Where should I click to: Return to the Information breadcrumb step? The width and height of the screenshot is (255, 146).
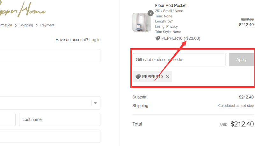(6, 25)
